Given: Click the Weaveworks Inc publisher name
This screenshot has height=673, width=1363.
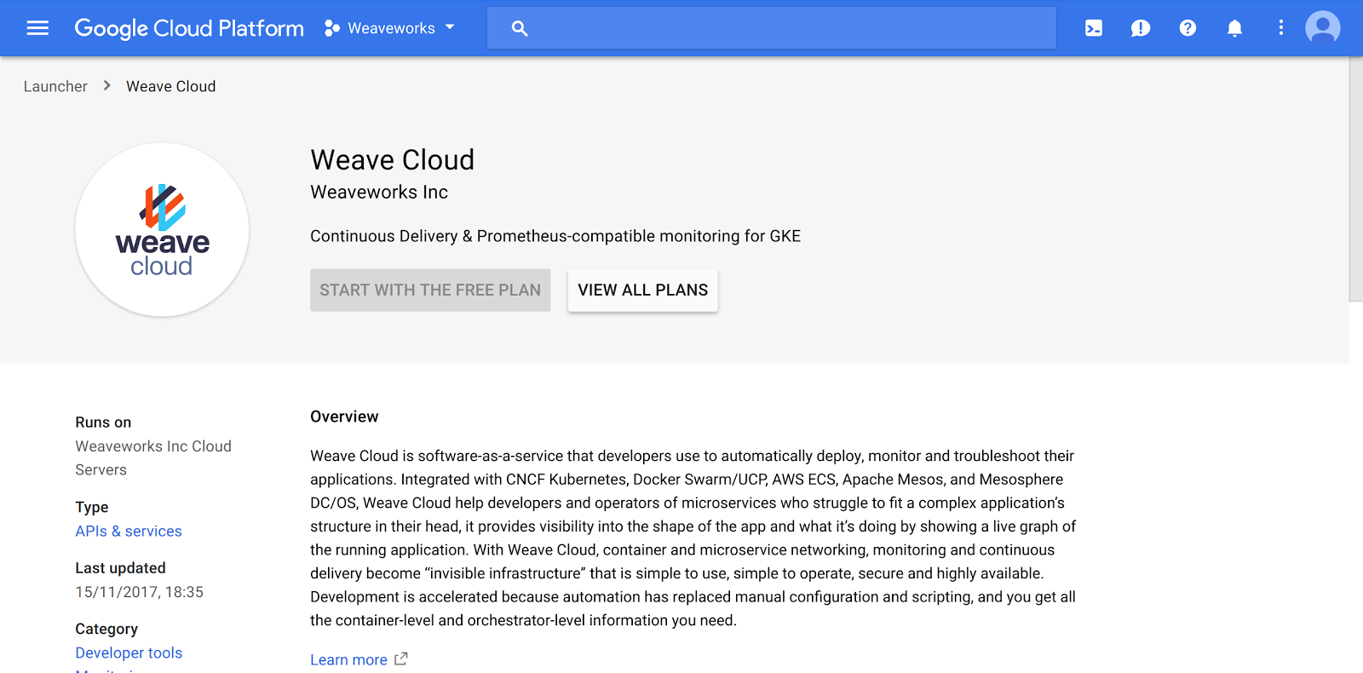Looking at the screenshot, I should pyautogui.click(x=379, y=193).
